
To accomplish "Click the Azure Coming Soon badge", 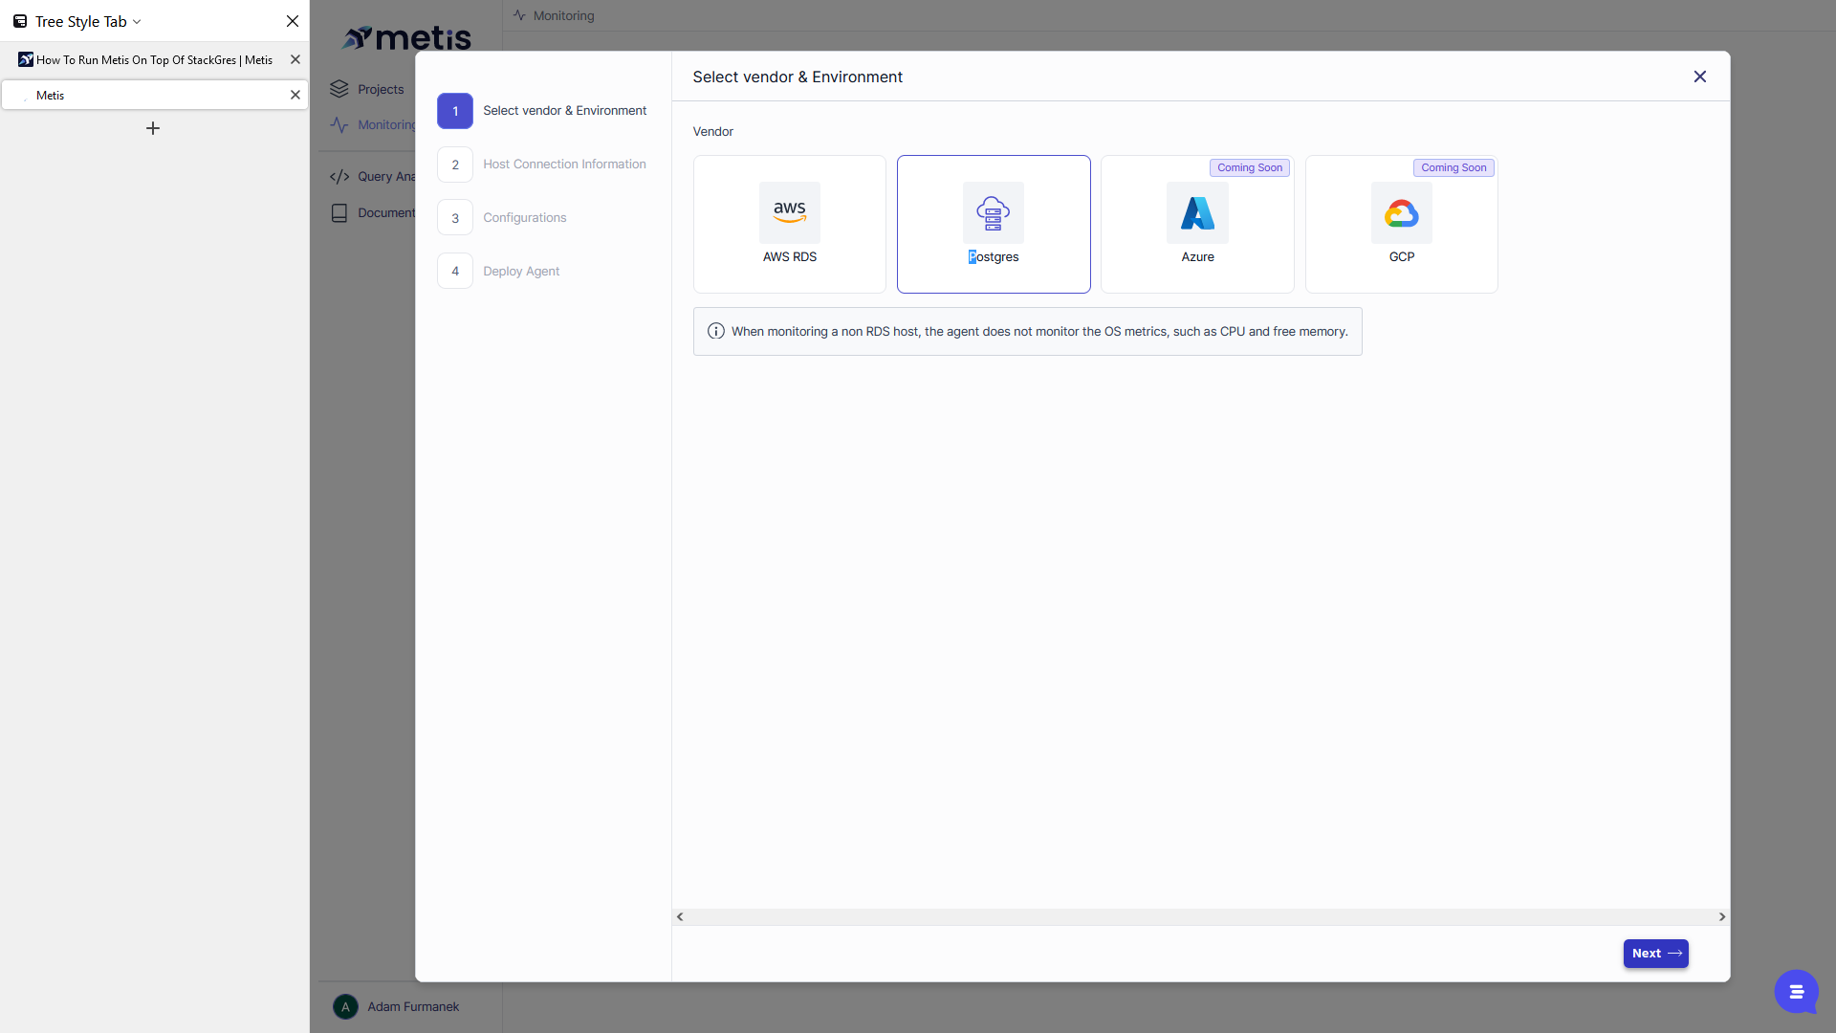I will pos(1250,167).
